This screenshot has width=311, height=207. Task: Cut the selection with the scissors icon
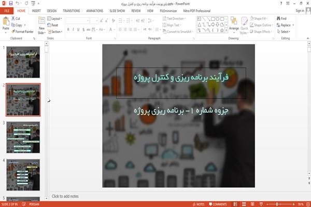click(16, 19)
